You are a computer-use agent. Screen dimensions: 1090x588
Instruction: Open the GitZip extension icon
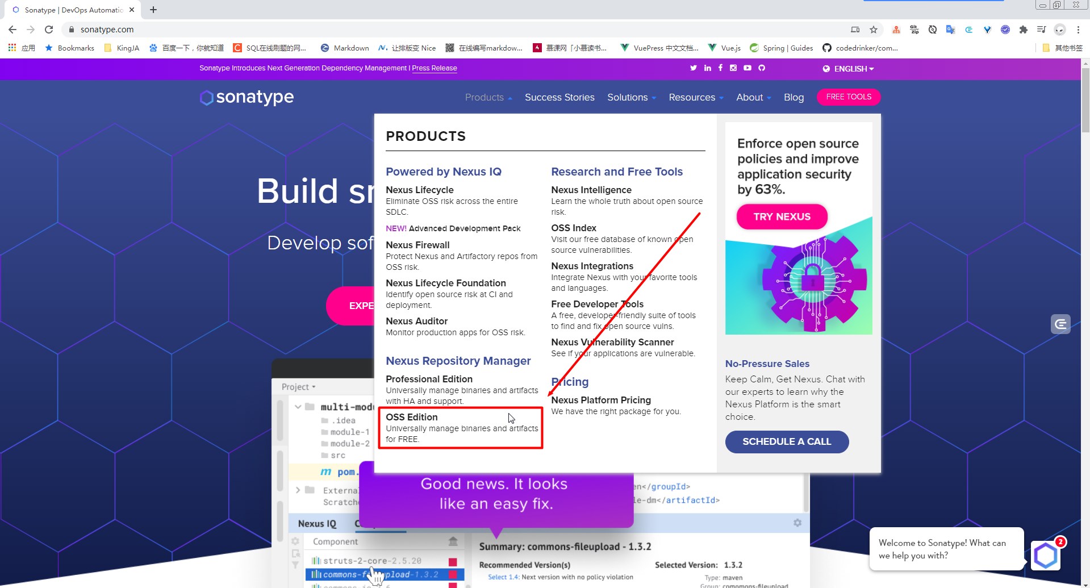pyautogui.click(x=914, y=30)
